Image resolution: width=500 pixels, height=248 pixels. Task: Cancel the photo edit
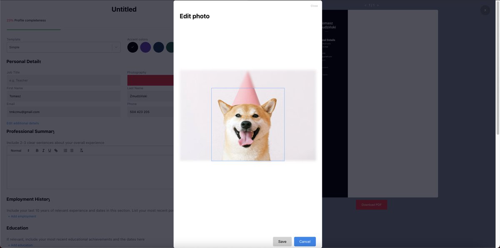(x=305, y=241)
